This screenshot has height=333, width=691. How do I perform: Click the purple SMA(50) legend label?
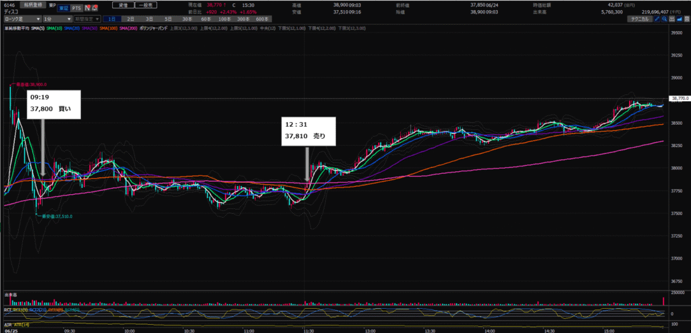pyautogui.click(x=89, y=28)
